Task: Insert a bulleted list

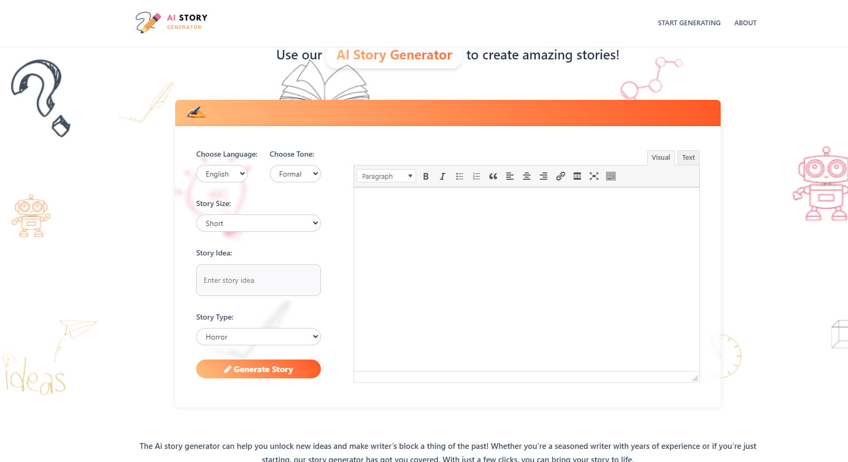Action: coord(459,177)
